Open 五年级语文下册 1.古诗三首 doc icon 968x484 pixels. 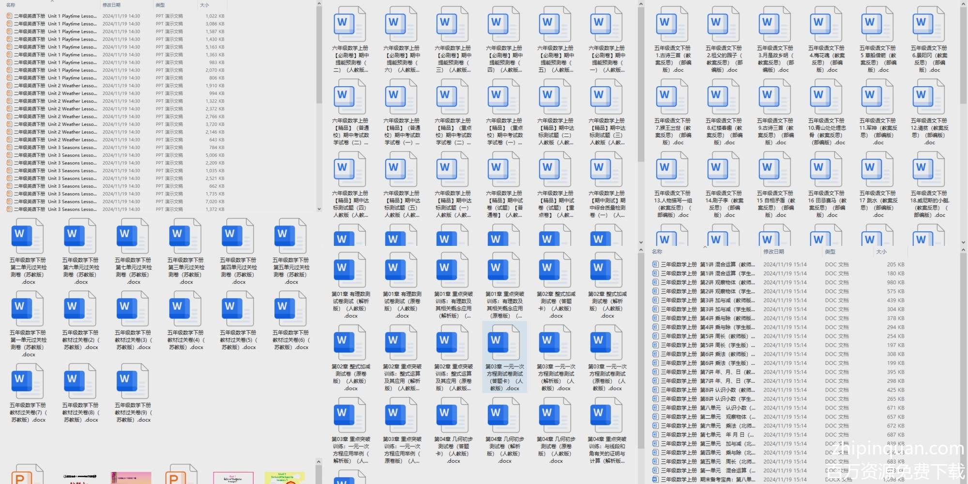tap(672, 24)
